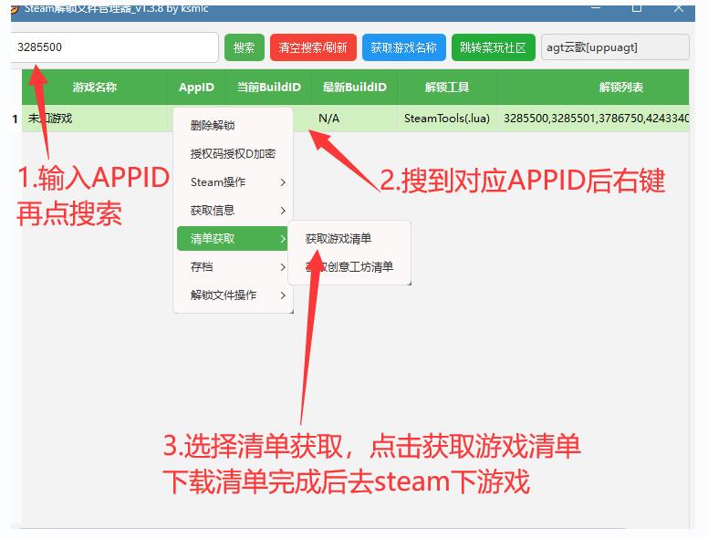Choose 授权码授权D加密 from the context menu
The image size is (708, 538).
(233, 154)
